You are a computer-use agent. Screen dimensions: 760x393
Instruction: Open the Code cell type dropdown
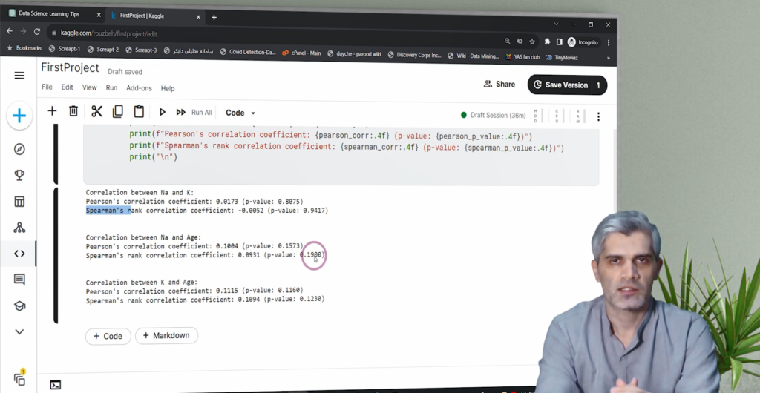(x=240, y=113)
